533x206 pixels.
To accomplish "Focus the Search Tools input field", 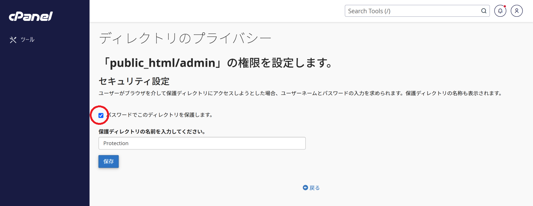I will 417,11.
